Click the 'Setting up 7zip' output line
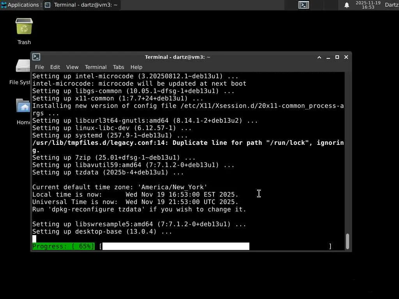Viewport: 399px width, 299px height. click(x=113, y=158)
